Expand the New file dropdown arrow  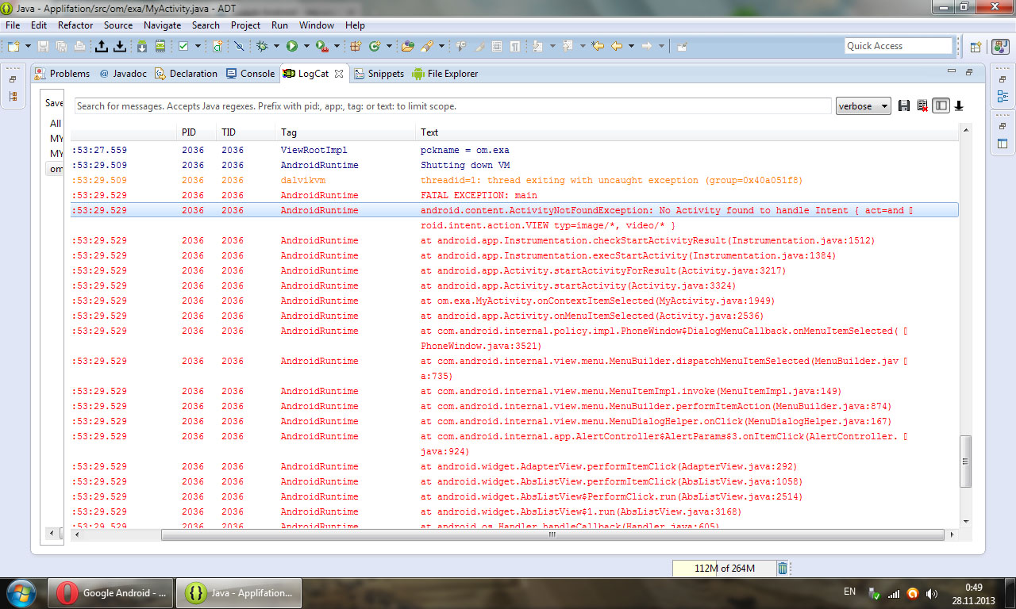coord(28,46)
